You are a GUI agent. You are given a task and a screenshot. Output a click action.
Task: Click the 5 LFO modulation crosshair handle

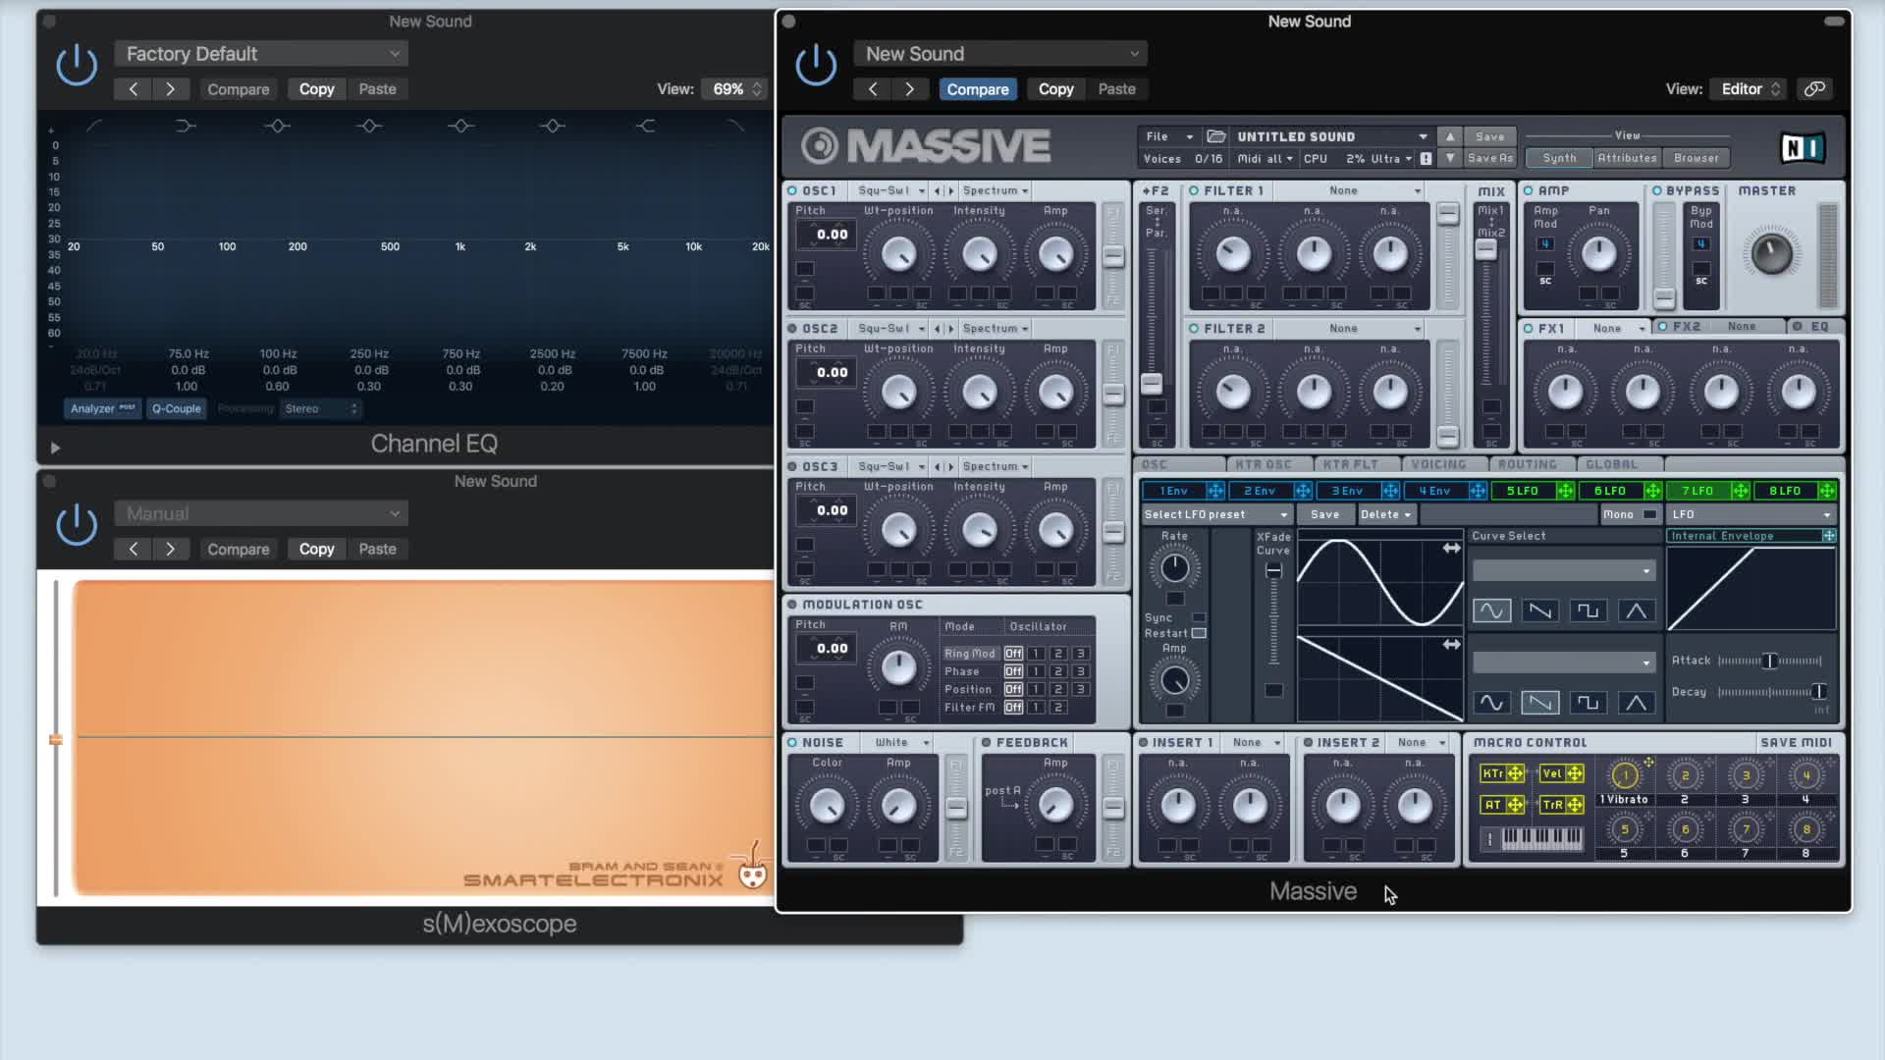(1565, 491)
